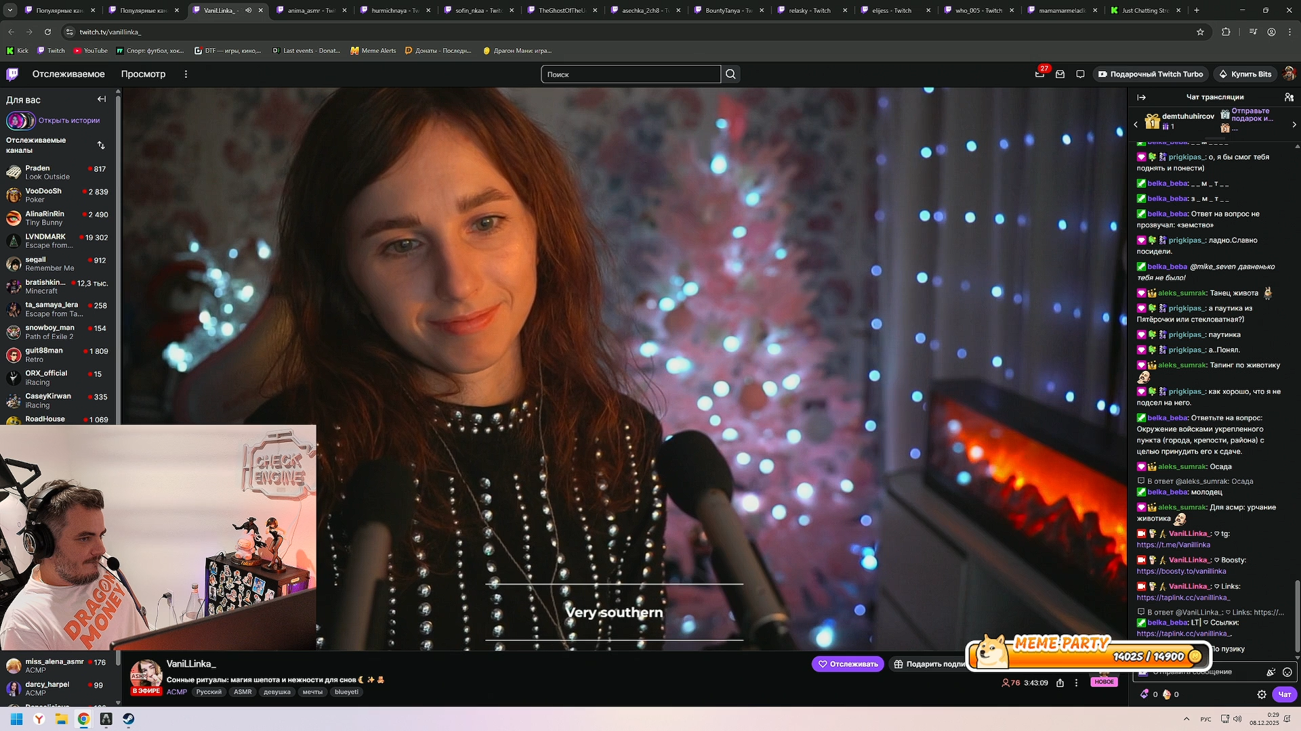
Task: Mute the VanilLinka_ browser tab audio
Action: [248, 10]
